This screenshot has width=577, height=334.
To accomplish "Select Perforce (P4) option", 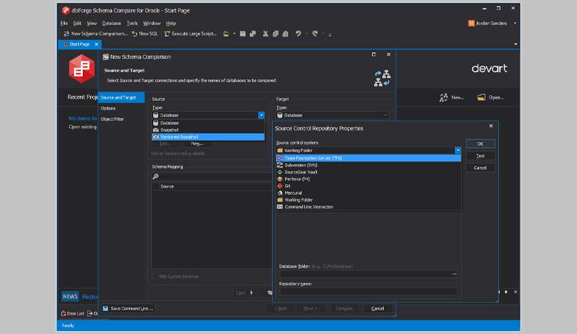I will [x=369, y=179].
